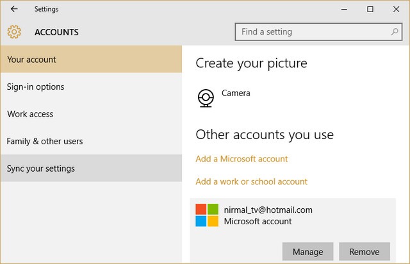Select Your account in the sidebar
The height and width of the screenshot is (264, 410).
91,60
